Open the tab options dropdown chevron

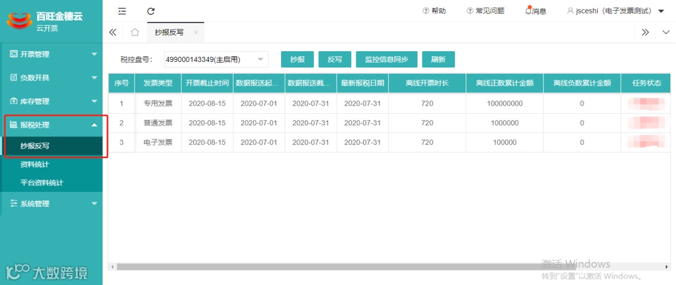(x=665, y=32)
